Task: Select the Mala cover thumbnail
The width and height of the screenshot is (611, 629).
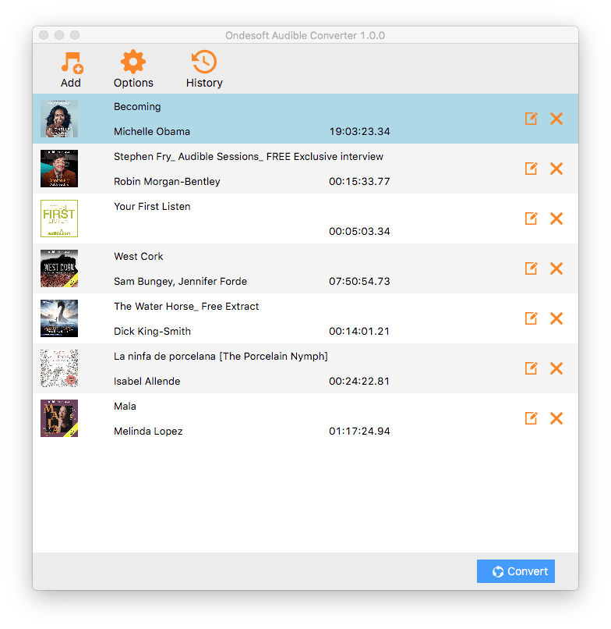Action: pos(59,418)
